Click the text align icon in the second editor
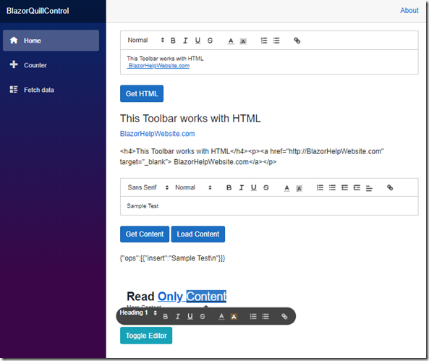Image resolution: width=429 pixels, height=361 pixels. 369,187
